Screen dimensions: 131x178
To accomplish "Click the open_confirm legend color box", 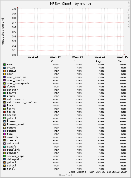I will pyautogui.click(x=4, y=77).
